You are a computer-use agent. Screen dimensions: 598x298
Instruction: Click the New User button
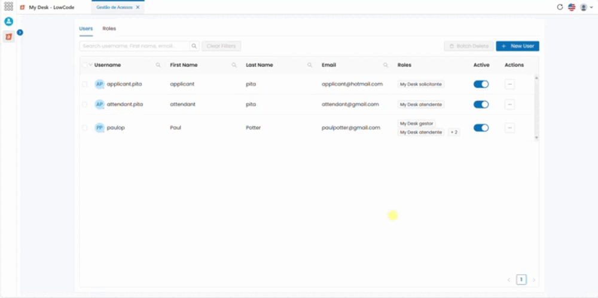[517, 46]
